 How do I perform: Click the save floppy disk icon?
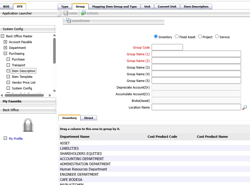click(x=66, y=13)
